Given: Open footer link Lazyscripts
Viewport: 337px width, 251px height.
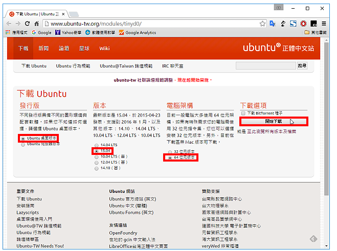Looking at the screenshot, I should (28, 213).
